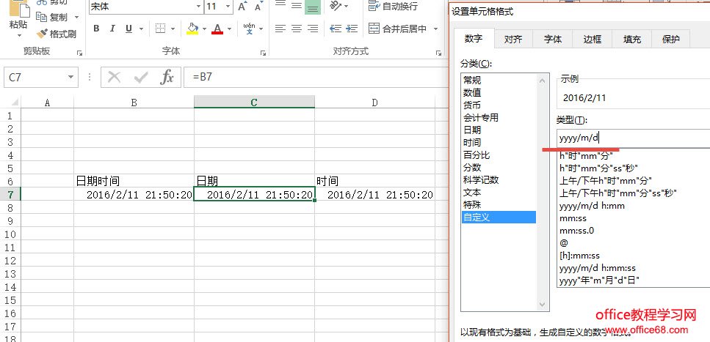Open Insert Function fx dialog
710x342 pixels.
point(167,77)
